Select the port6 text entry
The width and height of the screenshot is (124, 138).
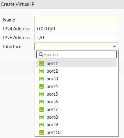[52, 102]
